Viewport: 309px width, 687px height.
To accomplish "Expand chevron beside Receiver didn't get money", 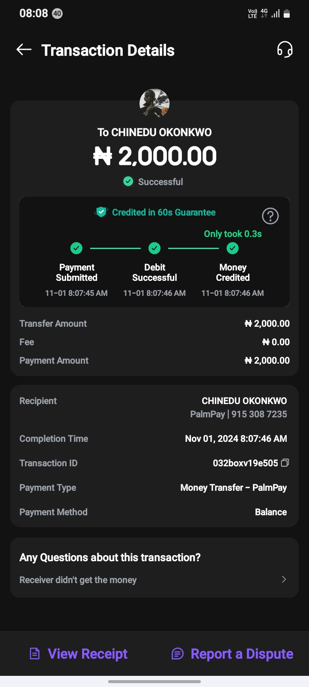I will [x=284, y=580].
